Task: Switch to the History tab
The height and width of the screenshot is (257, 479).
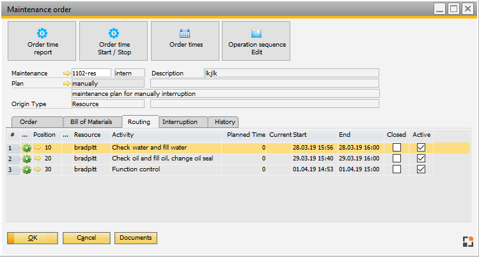Action: (x=224, y=122)
